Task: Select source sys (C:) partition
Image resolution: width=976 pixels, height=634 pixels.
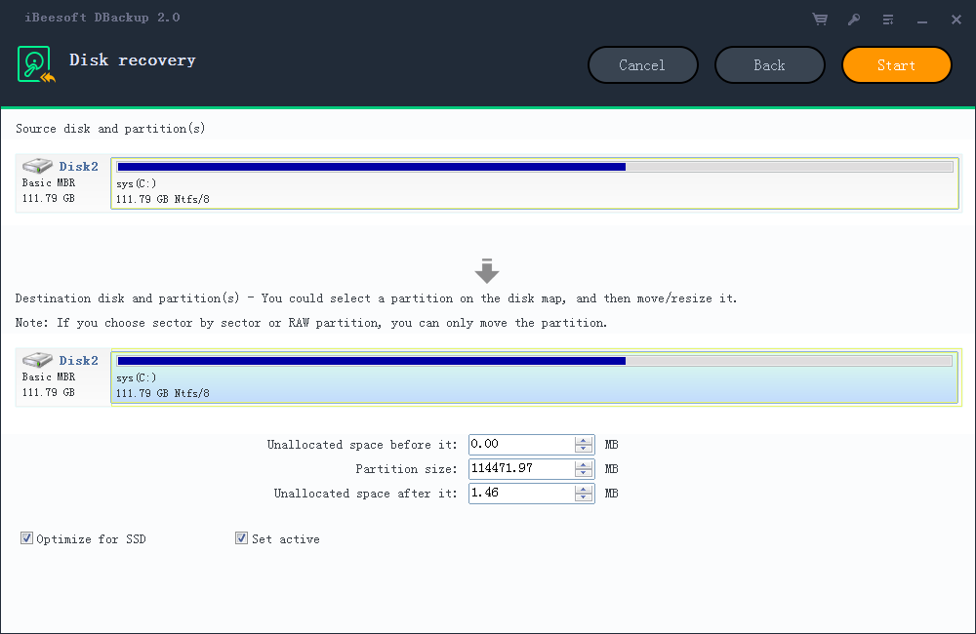Action: coord(535,183)
